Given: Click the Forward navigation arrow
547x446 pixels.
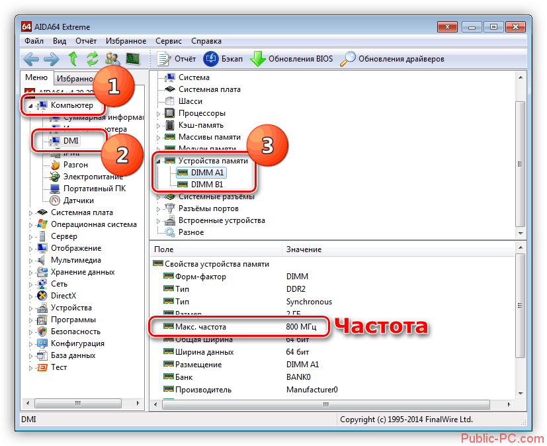Looking at the screenshot, I should pyautogui.click(x=52, y=59).
